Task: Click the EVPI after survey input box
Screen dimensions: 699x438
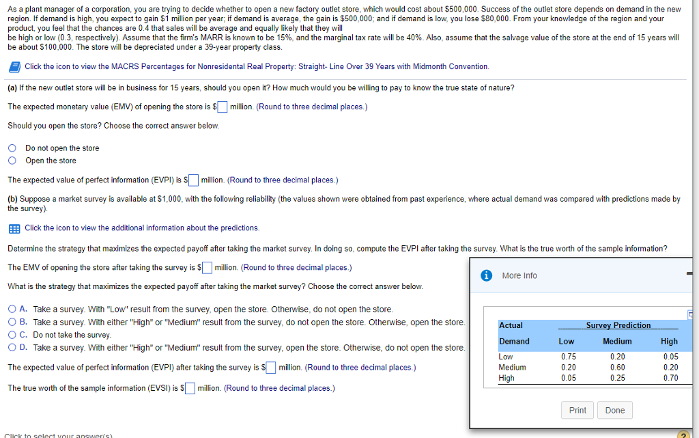Action: click(x=270, y=368)
